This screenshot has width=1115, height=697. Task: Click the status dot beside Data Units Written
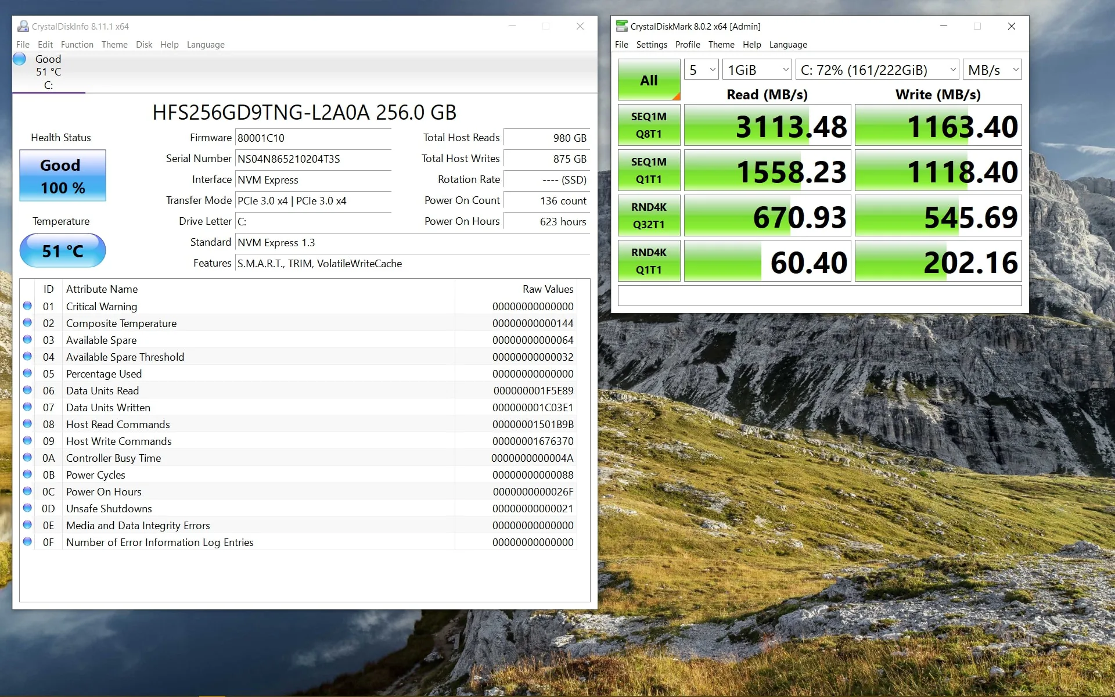point(27,407)
